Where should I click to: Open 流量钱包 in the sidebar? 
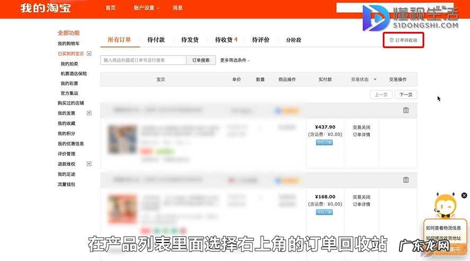tap(67, 184)
